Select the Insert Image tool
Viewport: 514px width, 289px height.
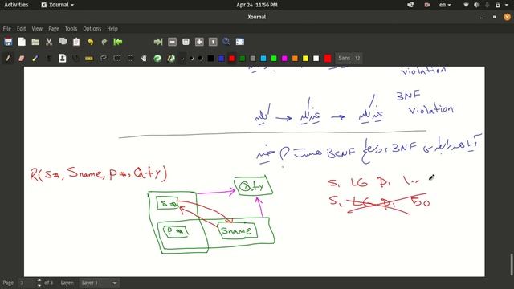pyautogui.click(x=63, y=59)
